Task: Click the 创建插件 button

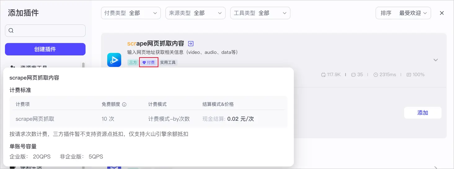Action: click(45, 49)
